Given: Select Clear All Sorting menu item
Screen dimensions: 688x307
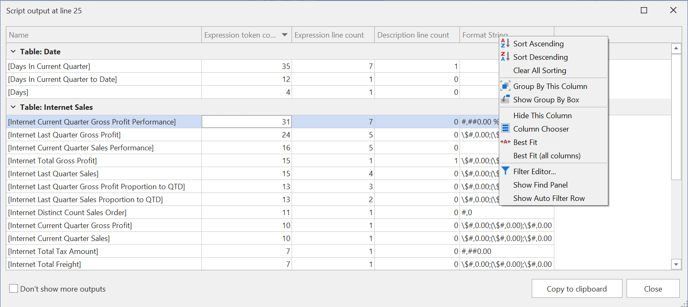Looking at the screenshot, I should point(539,71).
